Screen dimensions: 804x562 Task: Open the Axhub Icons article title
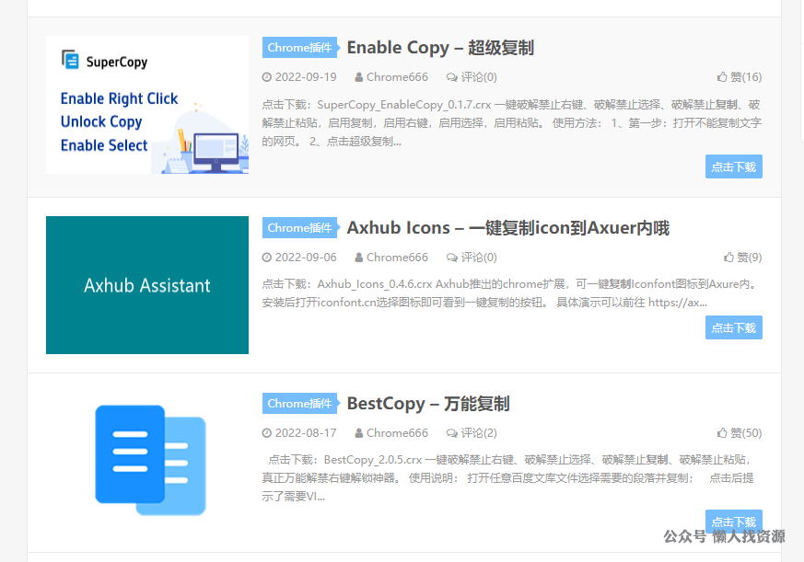tap(508, 228)
